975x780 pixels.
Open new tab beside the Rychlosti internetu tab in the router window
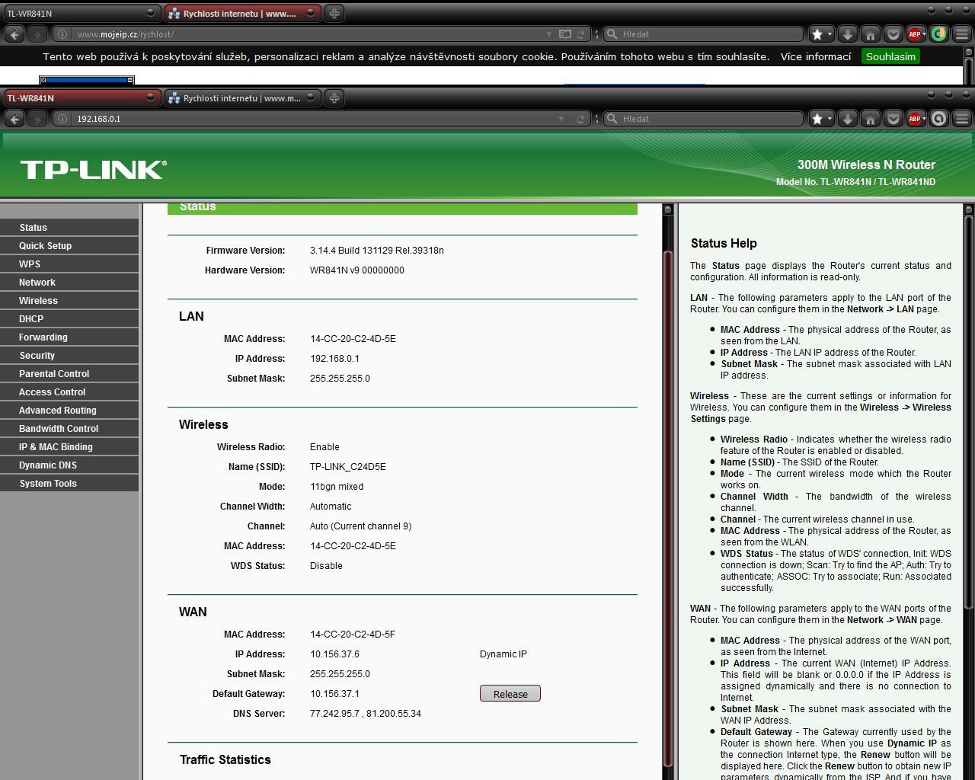coord(334,98)
